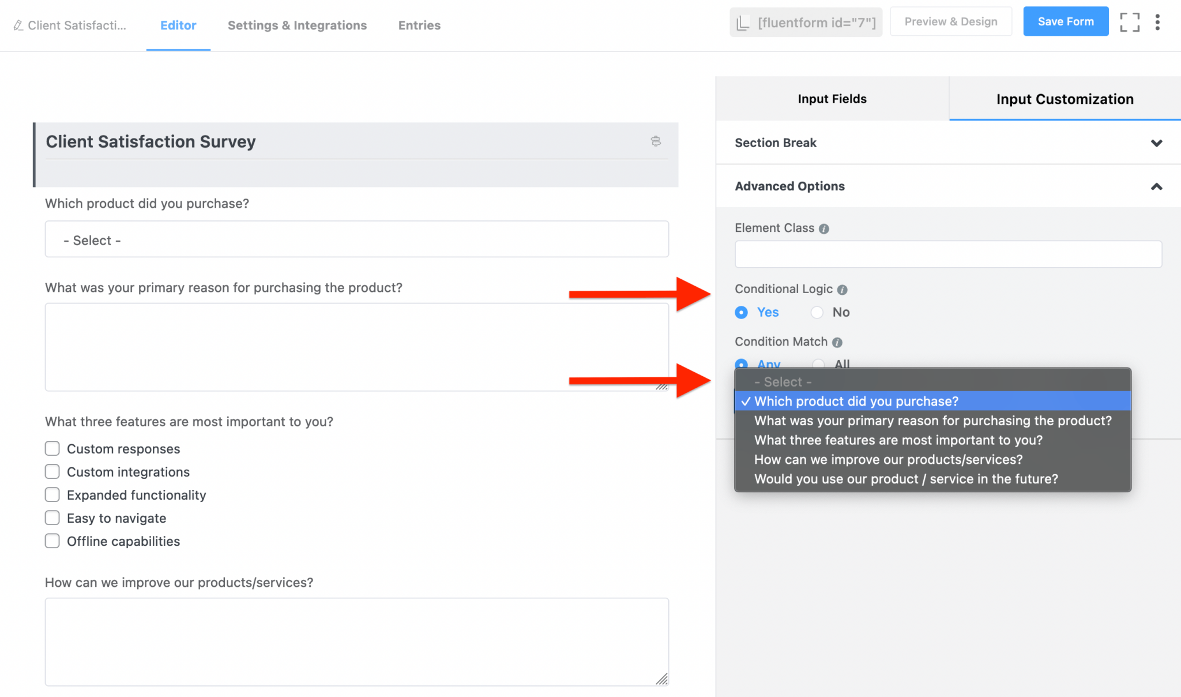Click the pencil icon beside form name
This screenshot has width=1181, height=697.
(x=18, y=25)
